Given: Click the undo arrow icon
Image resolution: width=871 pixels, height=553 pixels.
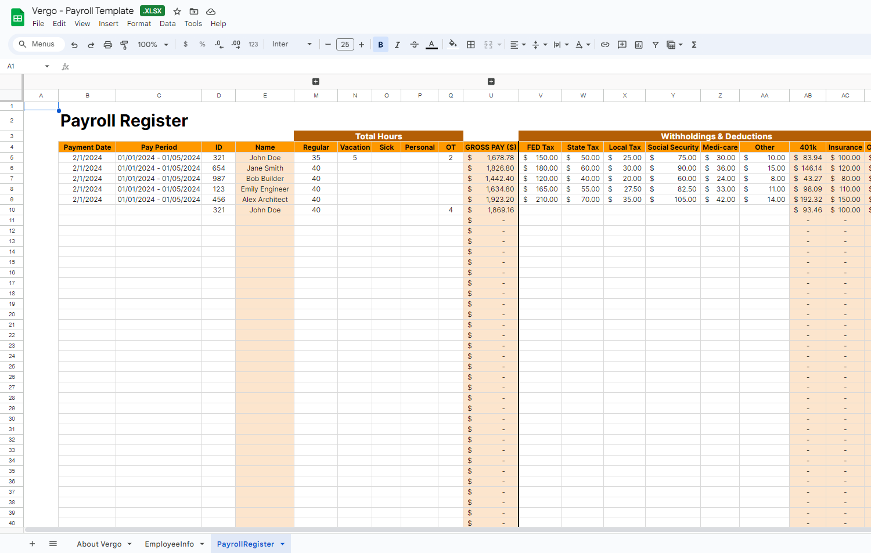Looking at the screenshot, I should [x=74, y=45].
